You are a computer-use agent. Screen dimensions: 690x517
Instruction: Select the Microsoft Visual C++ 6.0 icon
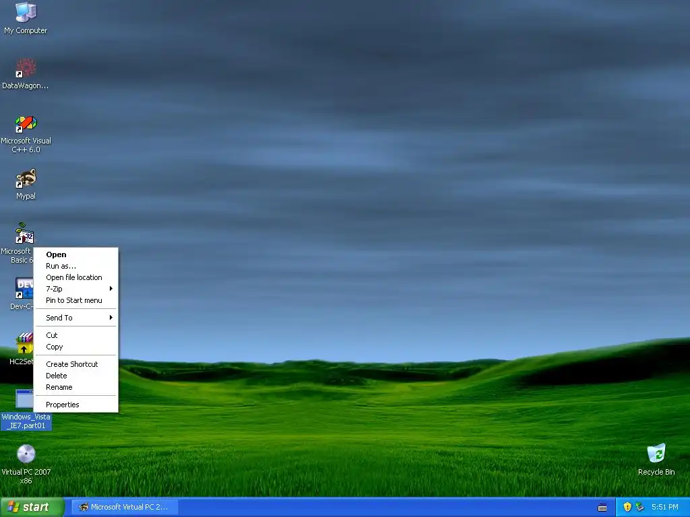[x=26, y=124]
